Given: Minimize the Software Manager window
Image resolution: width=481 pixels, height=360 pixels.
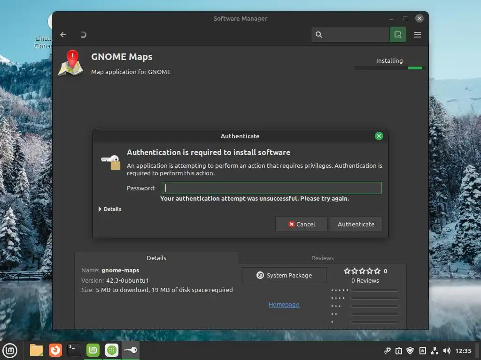Looking at the screenshot, I should 391,18.
